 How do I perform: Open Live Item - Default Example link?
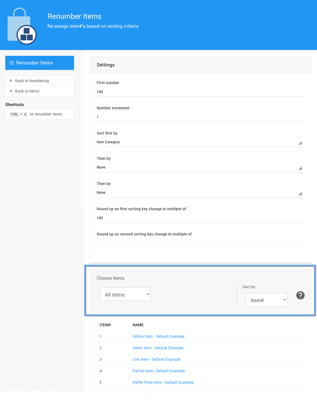pos(156,359)
